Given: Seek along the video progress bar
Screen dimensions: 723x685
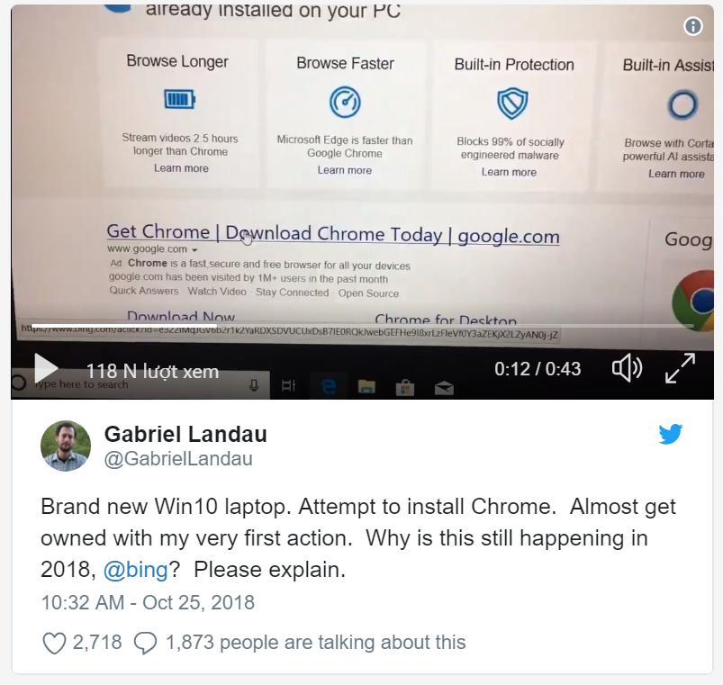Looking at the screenshot, I should tap(362, 327).
